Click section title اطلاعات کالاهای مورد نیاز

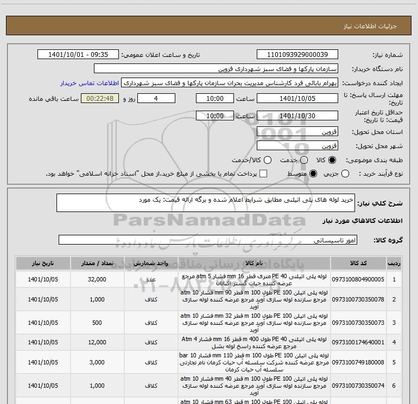(x=362, y=221)
